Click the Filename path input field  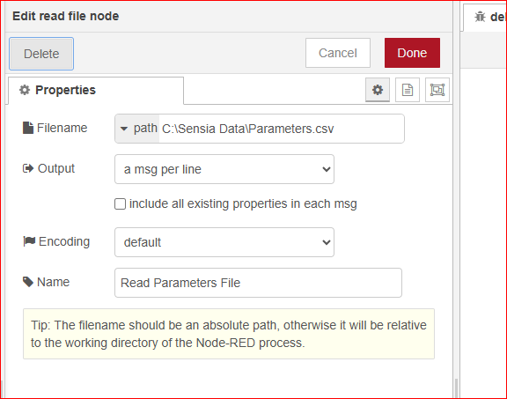click(282, 129)
